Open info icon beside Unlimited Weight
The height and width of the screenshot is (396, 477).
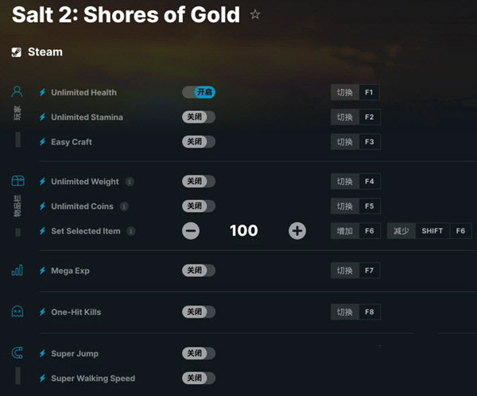pos(130,182)
